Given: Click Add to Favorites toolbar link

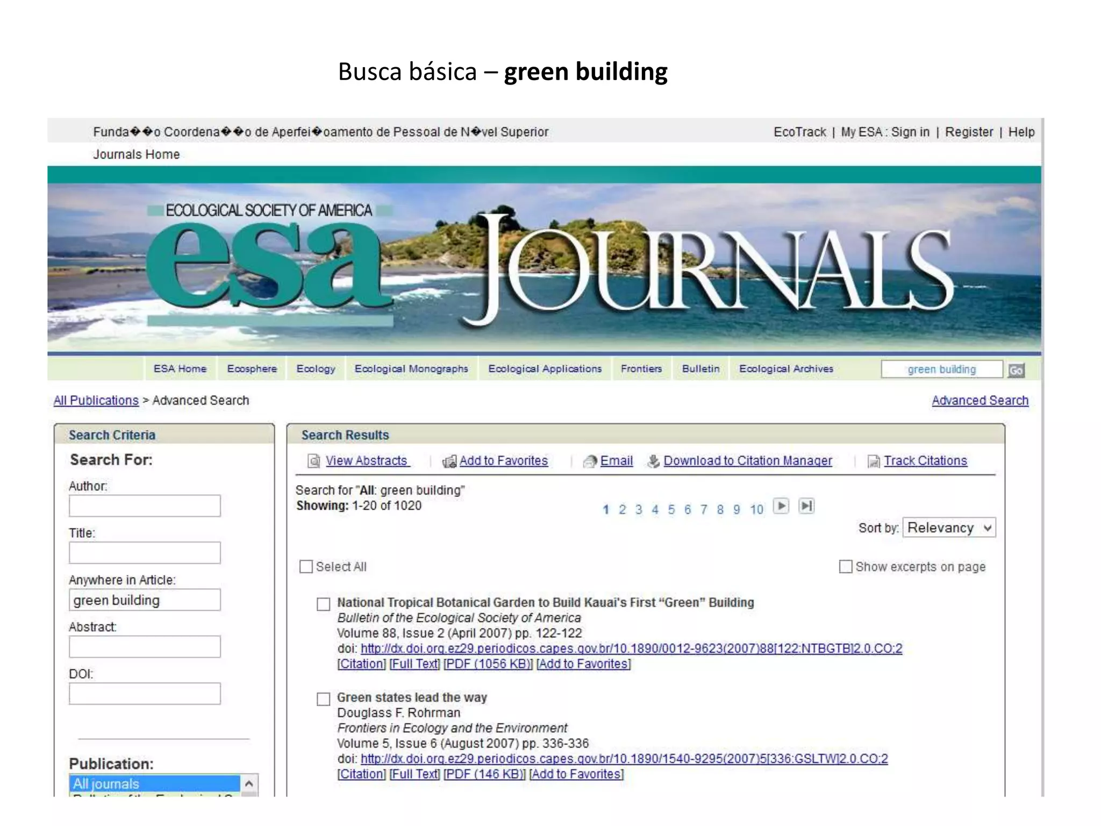Looking at the screenshot, I should coord(504,461).
